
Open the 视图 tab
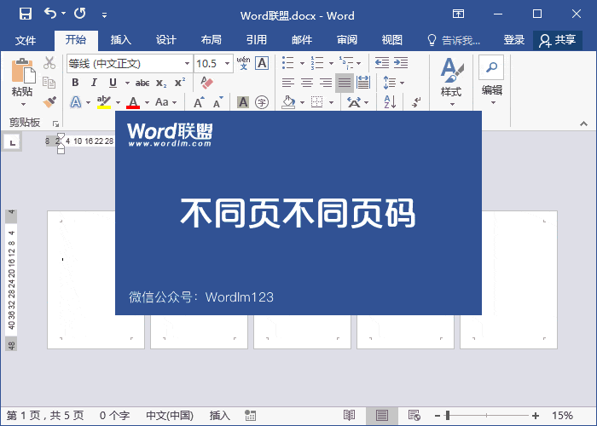(x=392, y=39)
